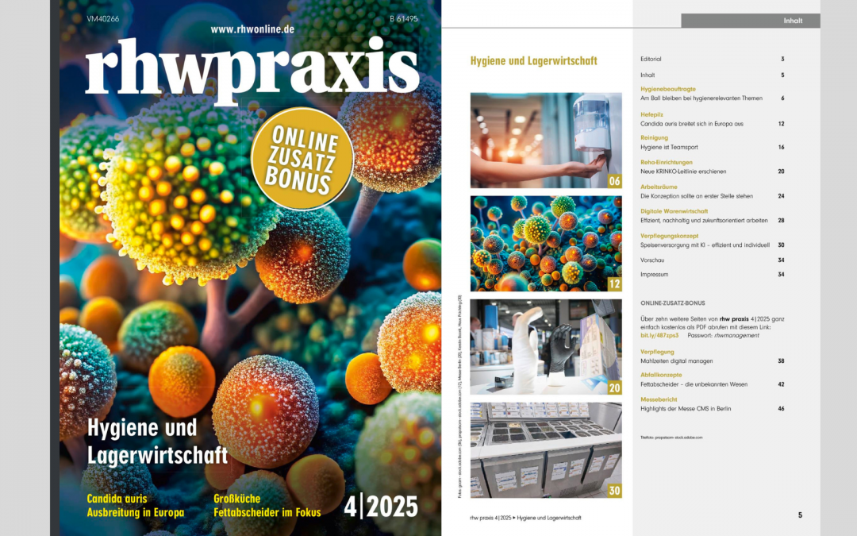Click the yellow 12 page marker badge

(613, 284)
